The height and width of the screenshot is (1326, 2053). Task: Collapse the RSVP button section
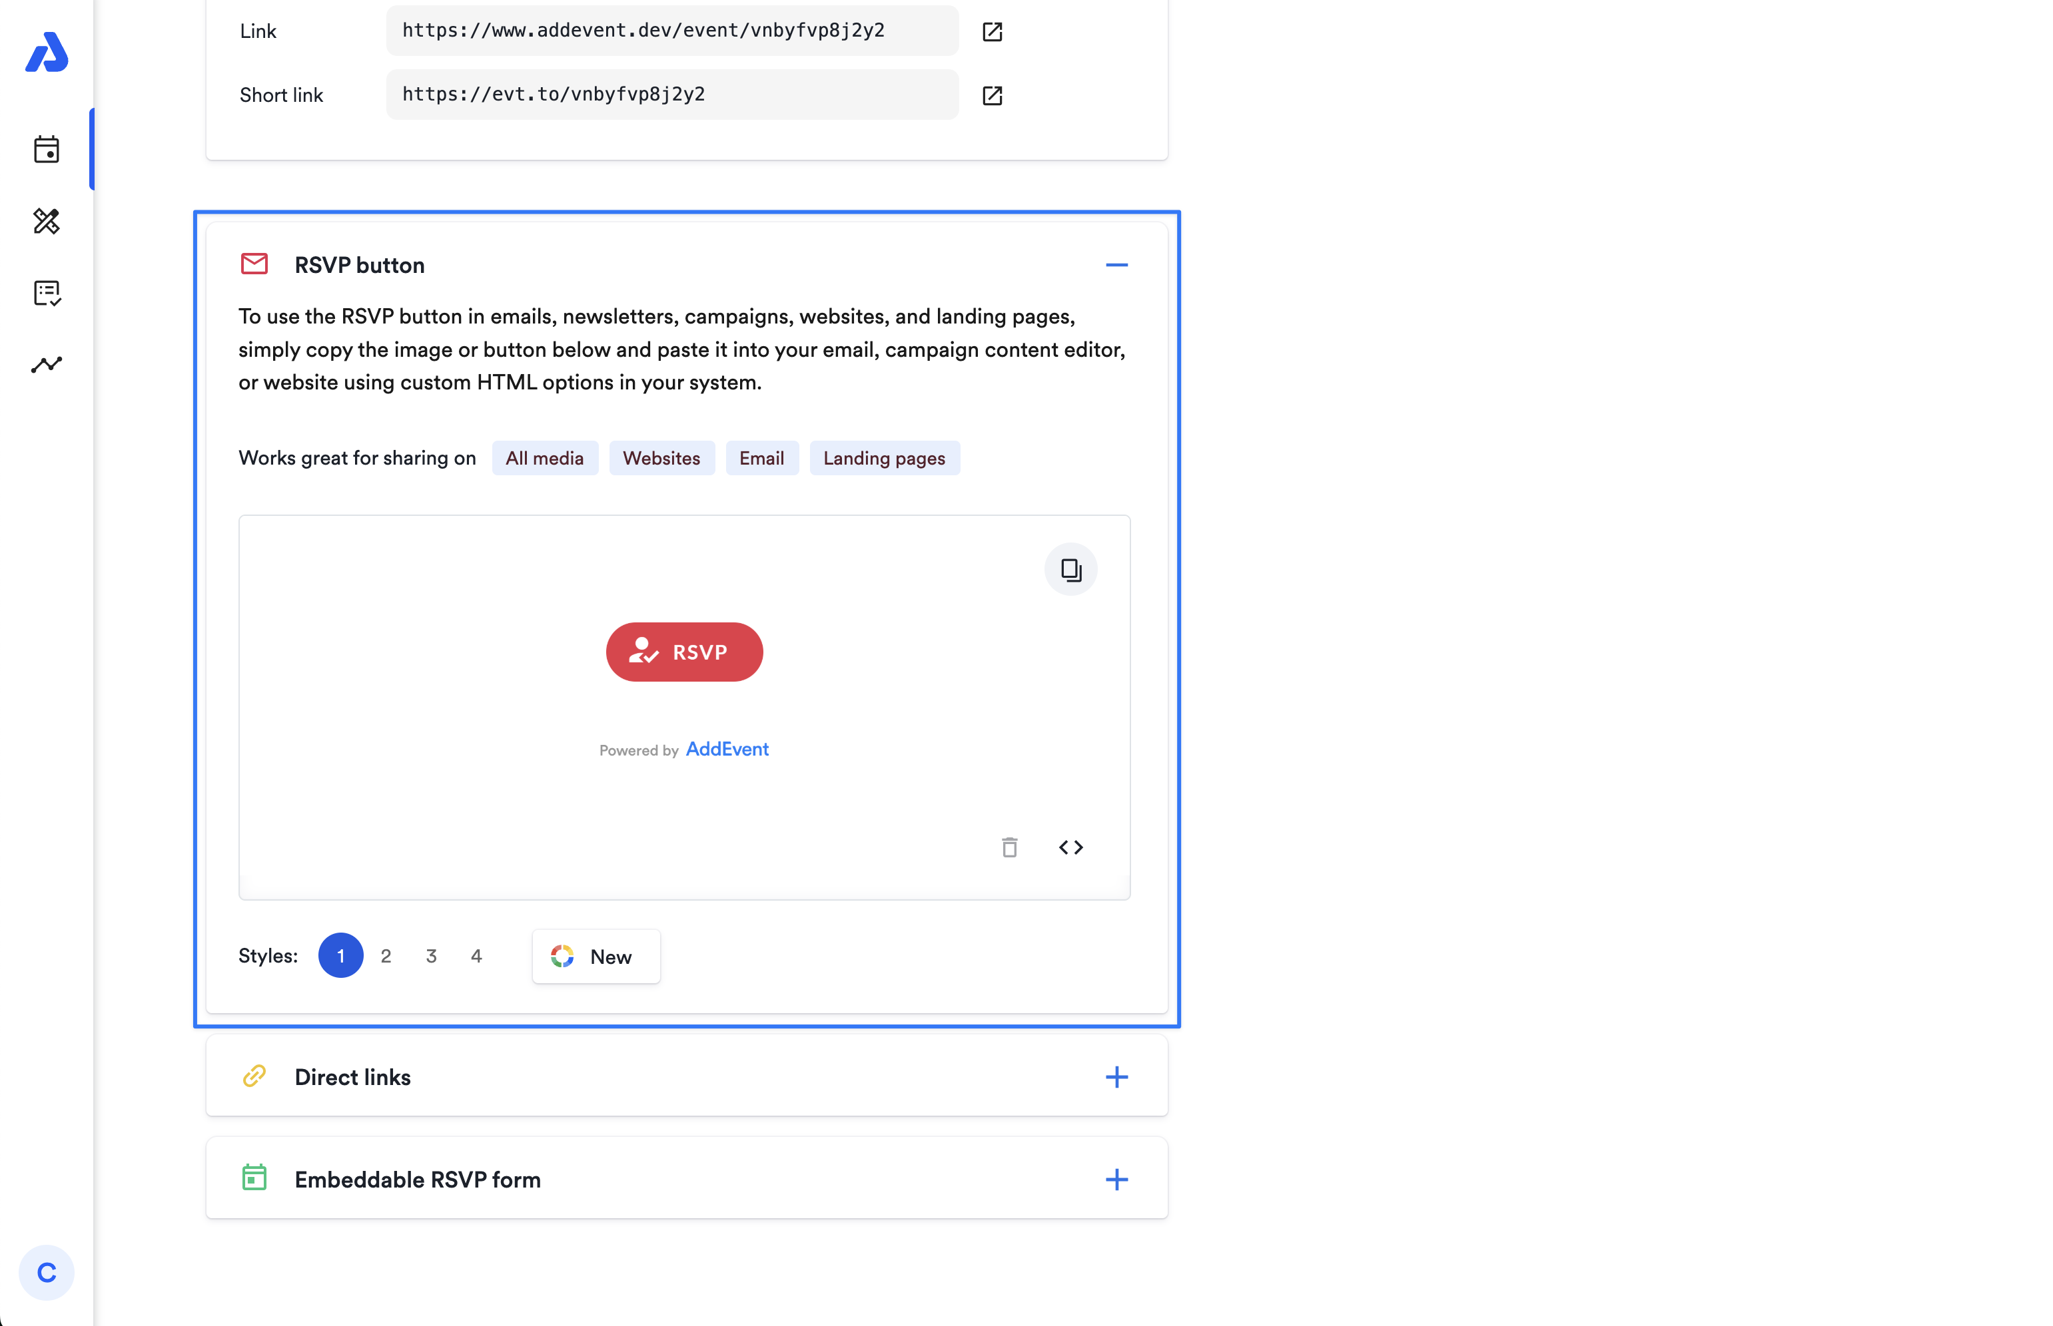(x=1116, y=265)
